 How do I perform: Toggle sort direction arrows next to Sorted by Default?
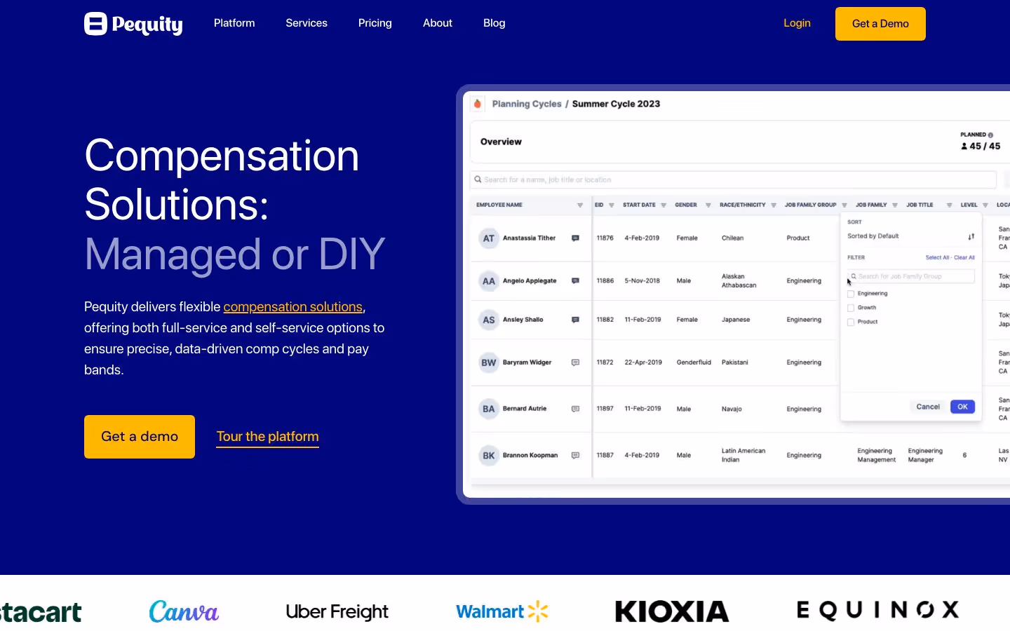click(971, 236)
